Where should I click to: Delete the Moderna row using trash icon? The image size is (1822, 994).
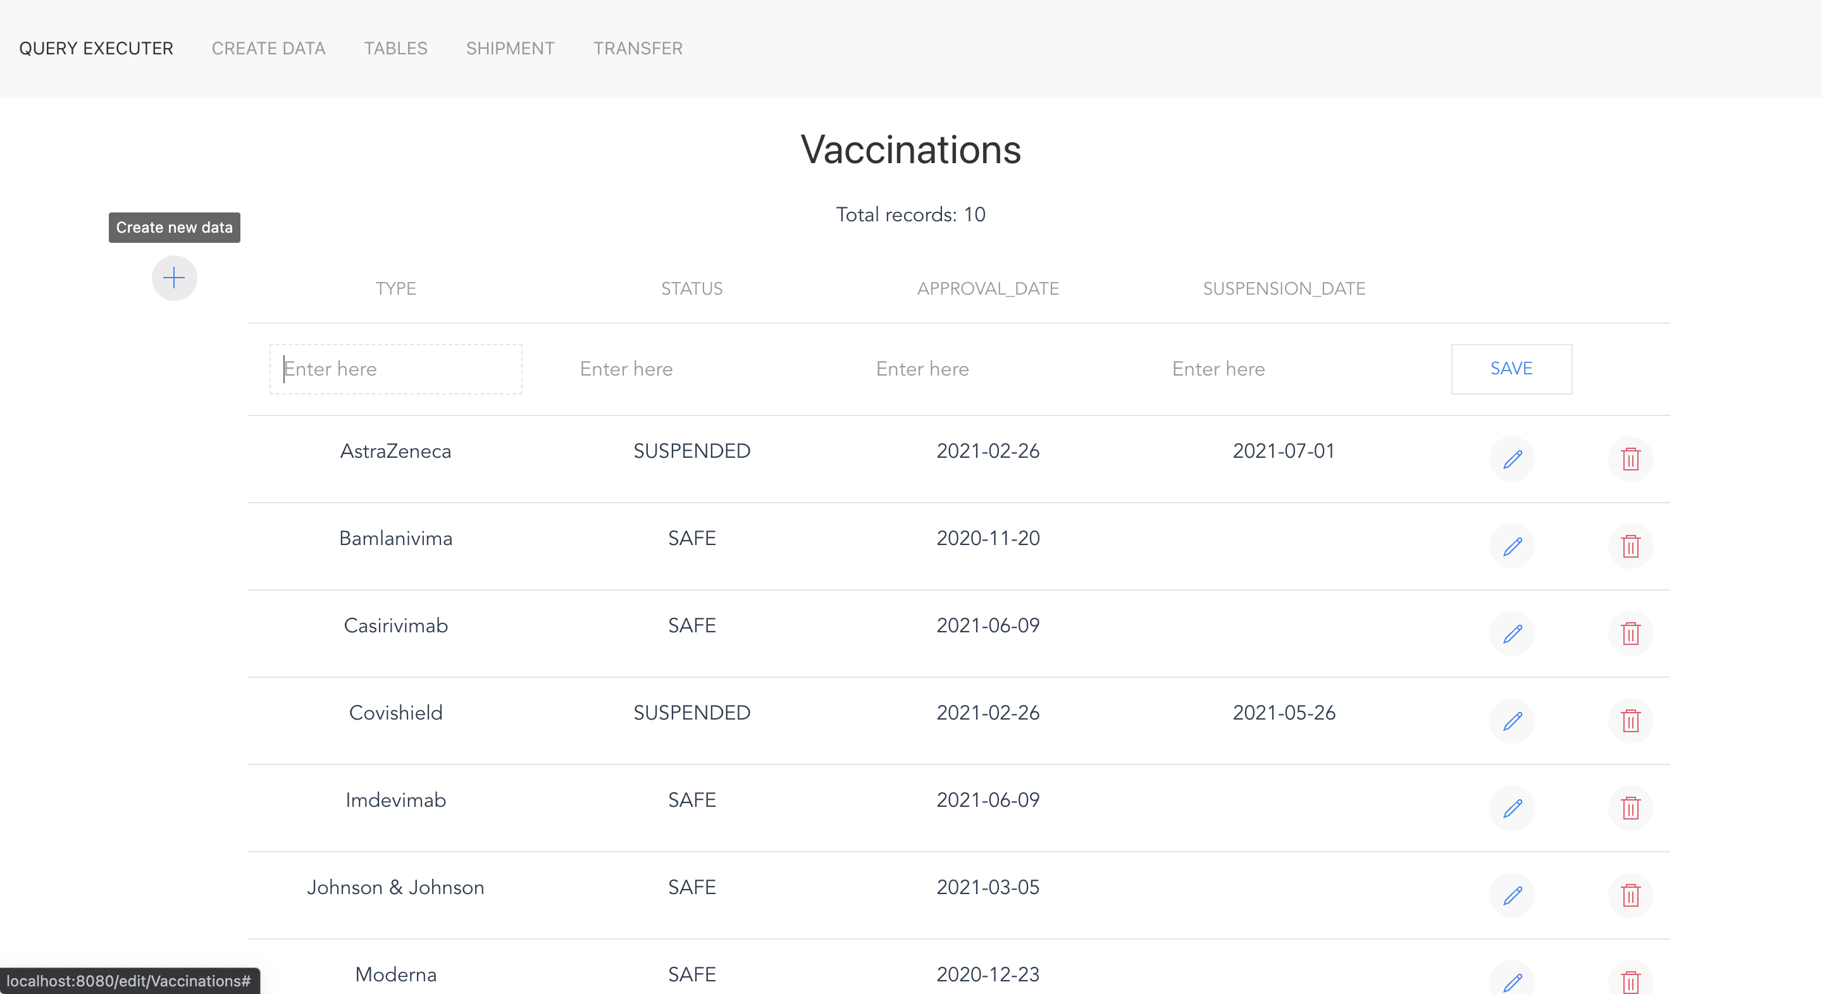pyautogui.click(x=1630, y=981)
